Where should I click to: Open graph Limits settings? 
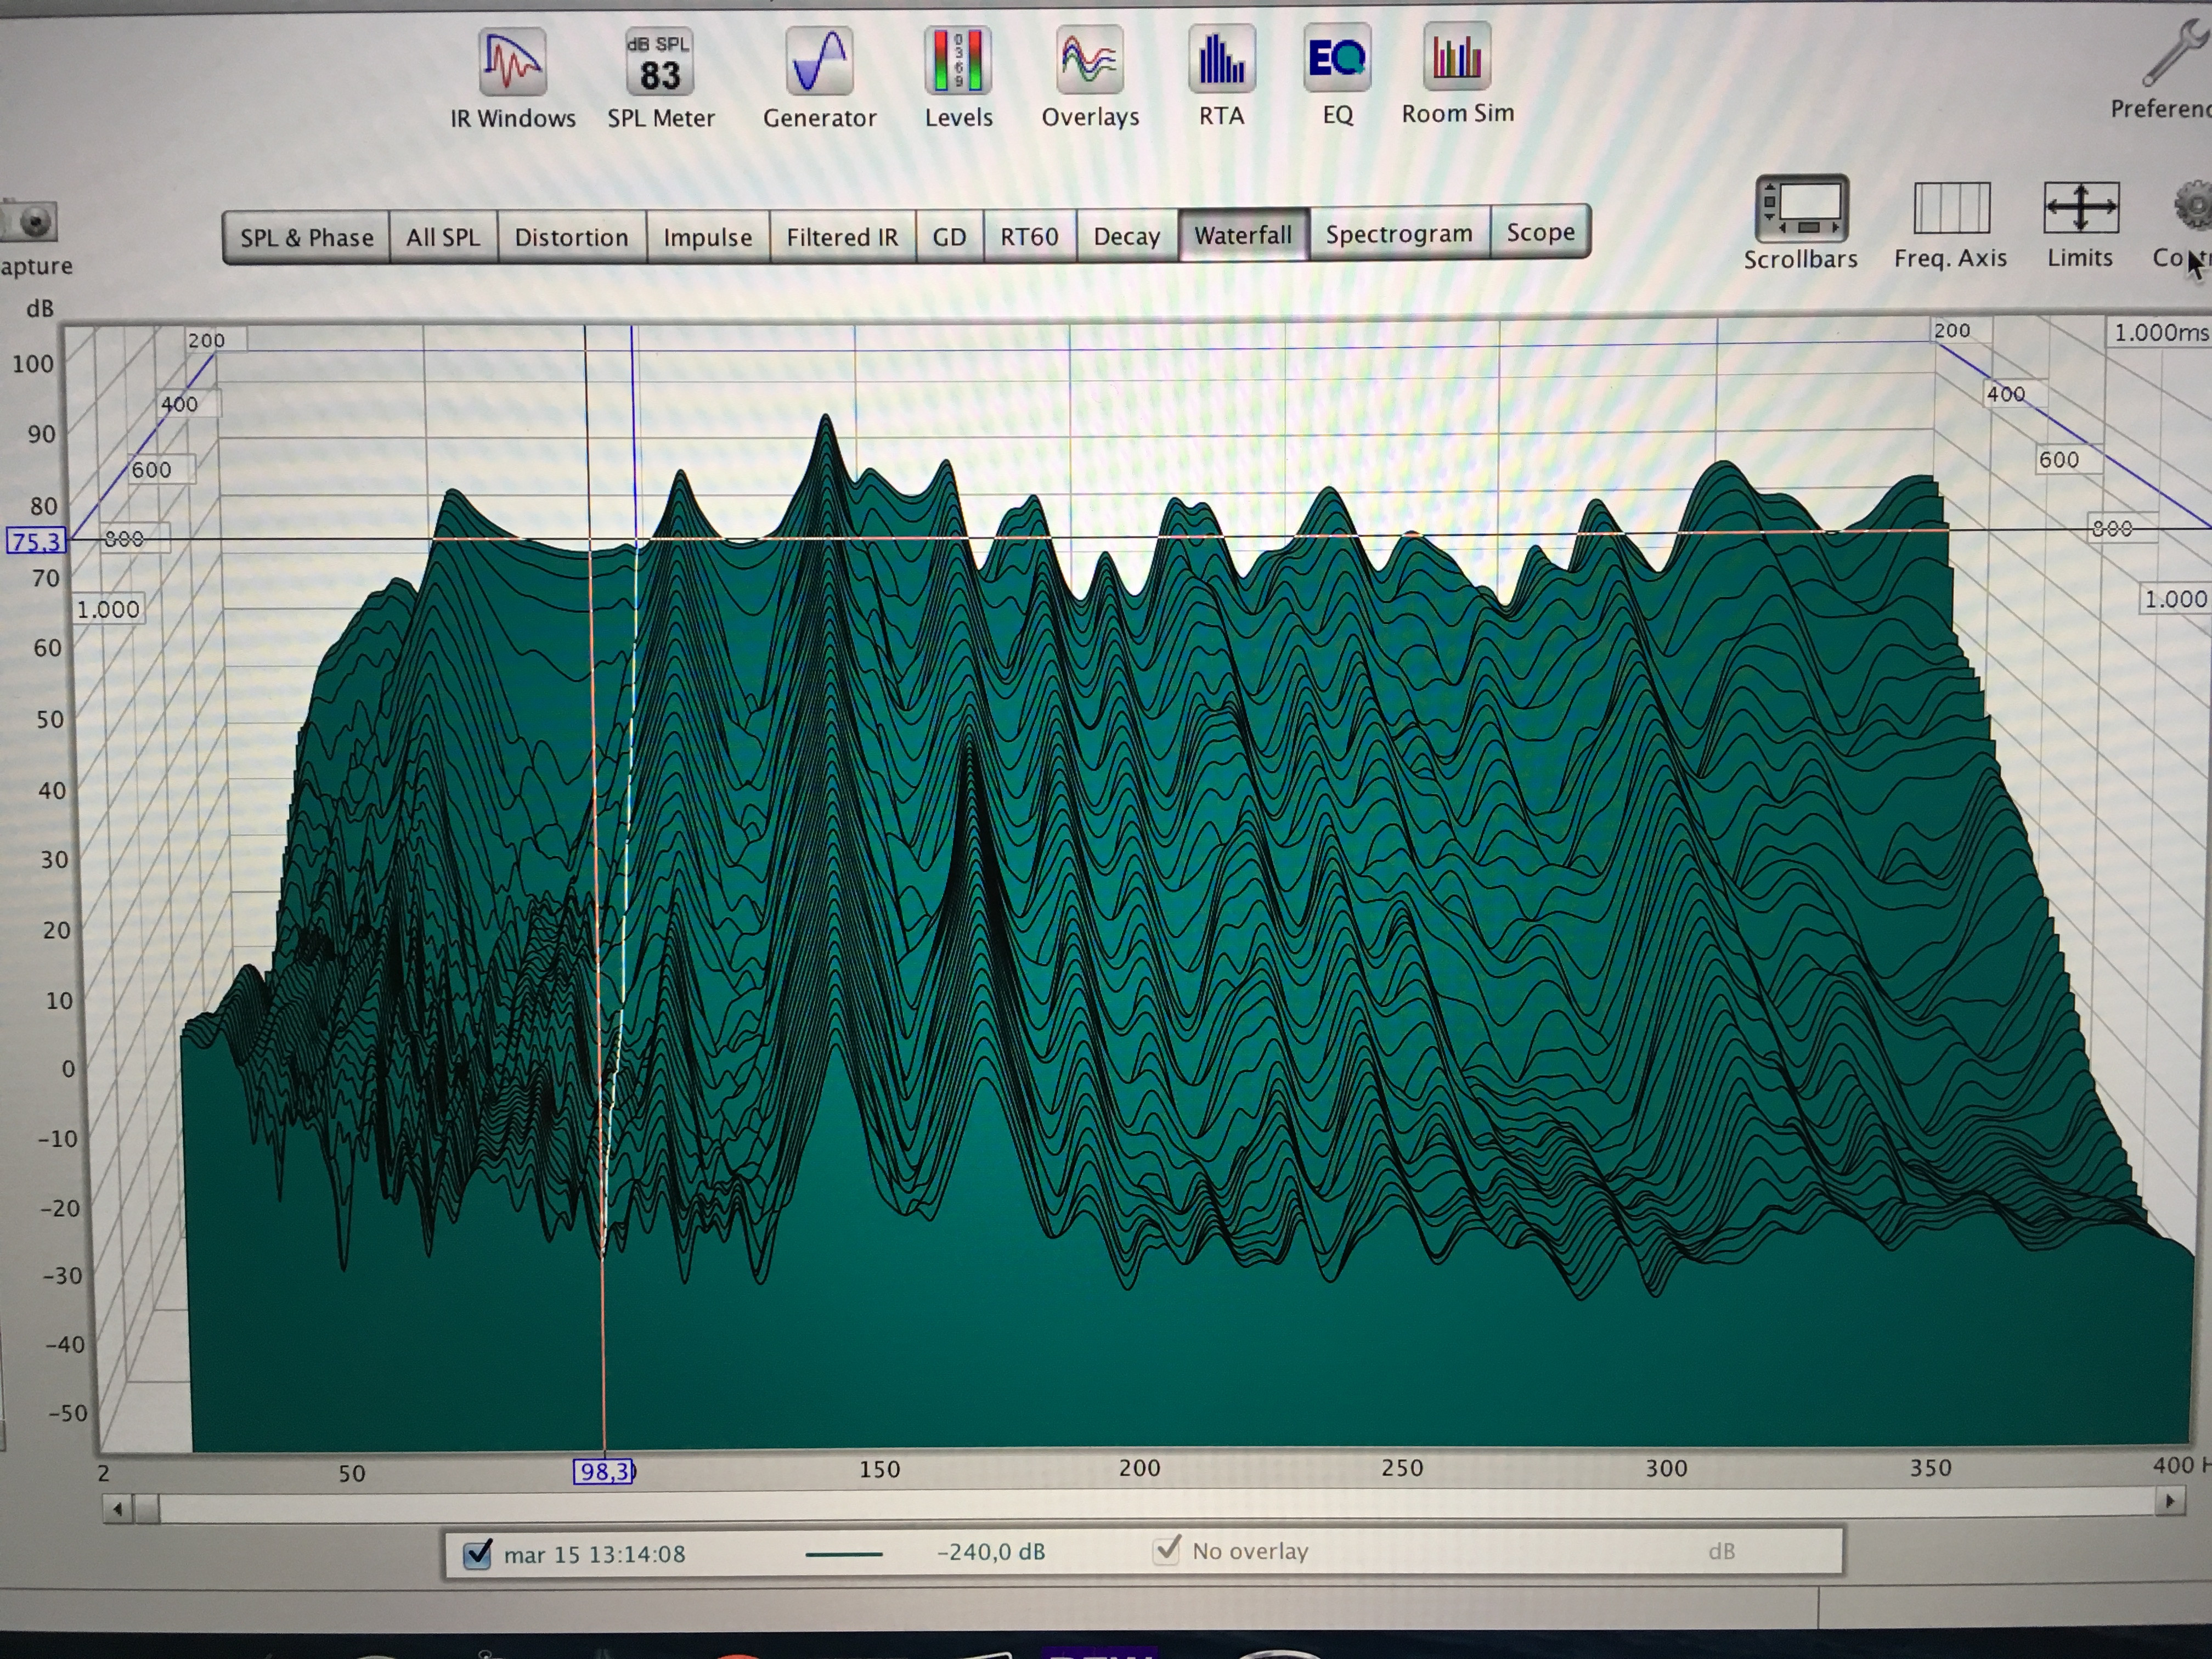click(x=2080, y=208)
